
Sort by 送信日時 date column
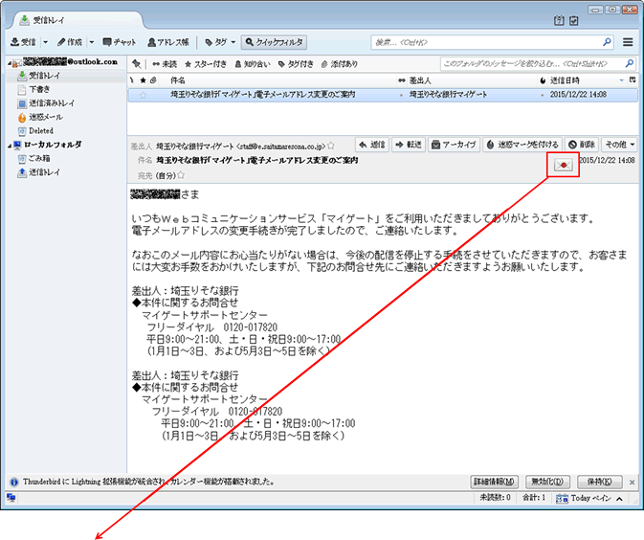click(x=565, y=80)
